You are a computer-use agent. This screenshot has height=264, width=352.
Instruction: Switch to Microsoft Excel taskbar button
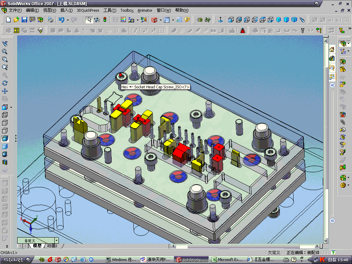228,260
